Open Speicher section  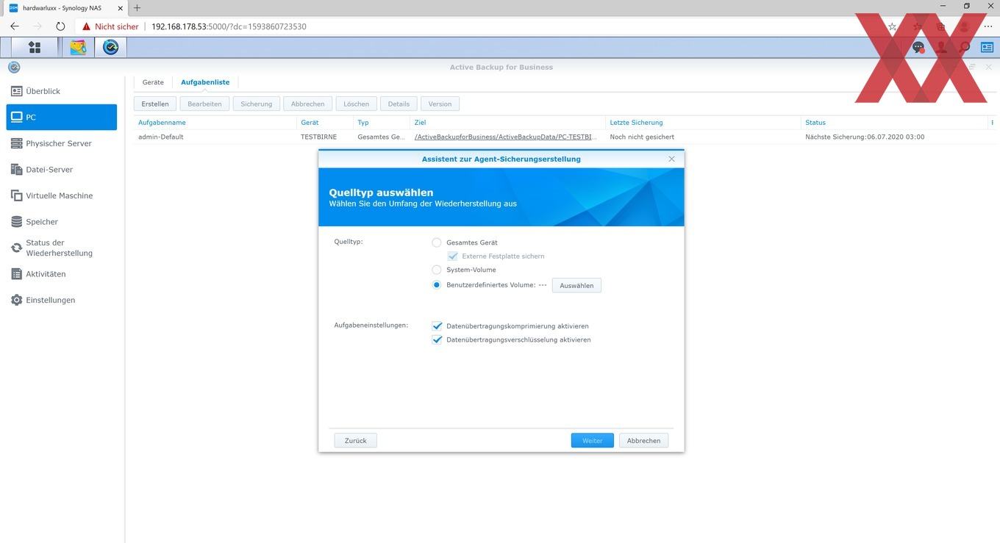click(x=62, y=222)
